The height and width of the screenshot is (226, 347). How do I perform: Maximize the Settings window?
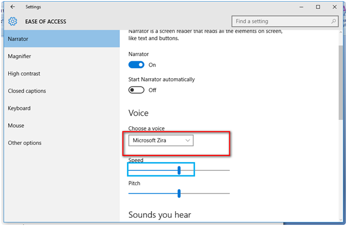tap(318, 7)
